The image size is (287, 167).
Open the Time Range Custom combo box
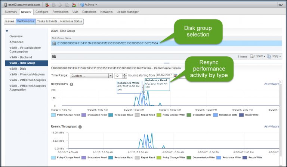(x=91, y=76)
